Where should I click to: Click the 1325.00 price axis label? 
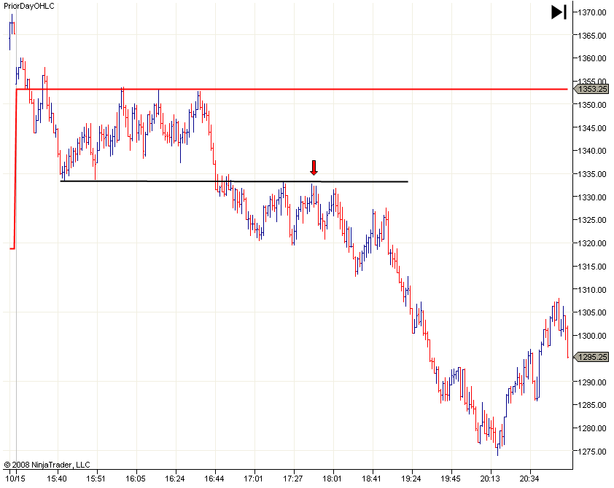(x=591, y=220)
